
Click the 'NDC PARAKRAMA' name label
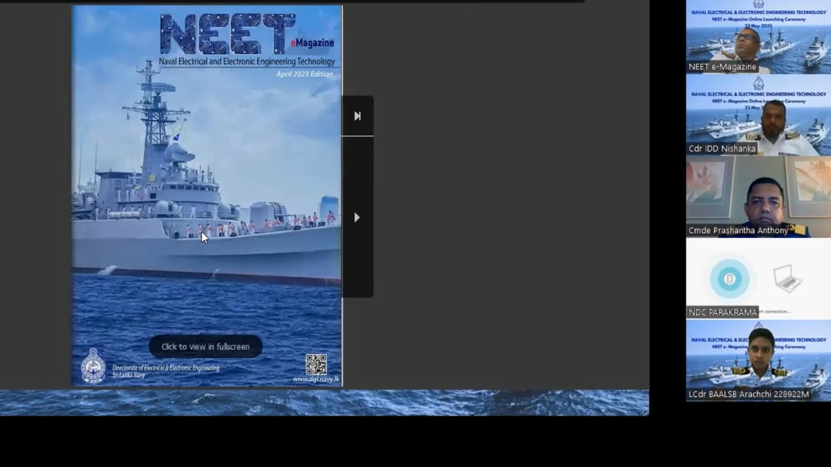[723, 312]
